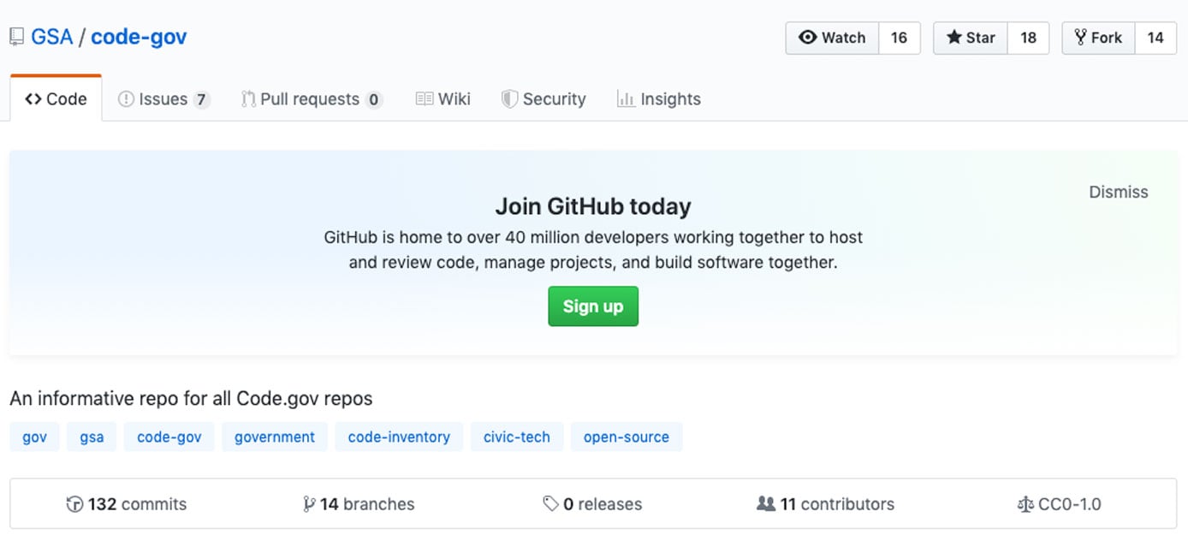This screenshot has width=1188, height=541.
Task: Click the Insights bar graph icon
Action: click(626, 99)
